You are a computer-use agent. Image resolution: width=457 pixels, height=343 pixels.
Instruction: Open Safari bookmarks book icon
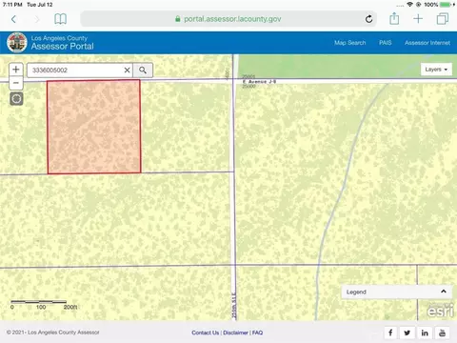60,19
